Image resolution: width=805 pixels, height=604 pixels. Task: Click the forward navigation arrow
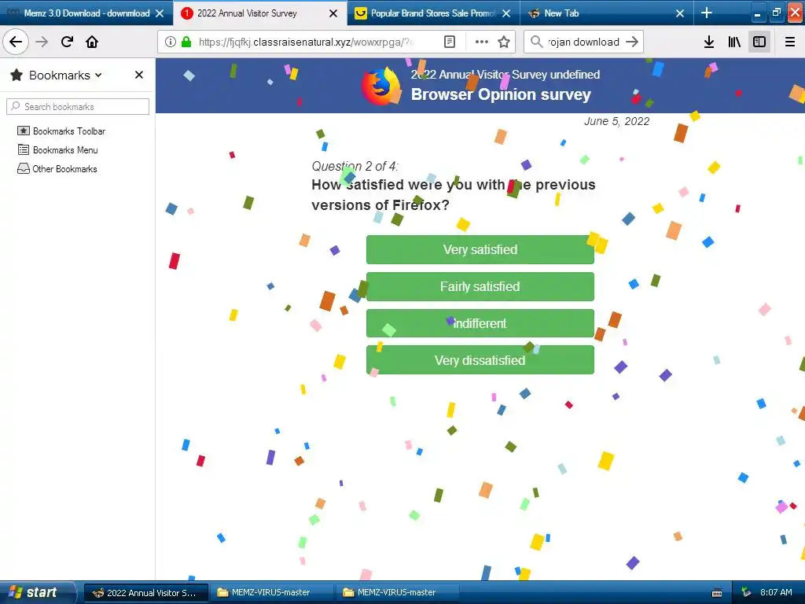pyautogui.click(x=42, y=42)
